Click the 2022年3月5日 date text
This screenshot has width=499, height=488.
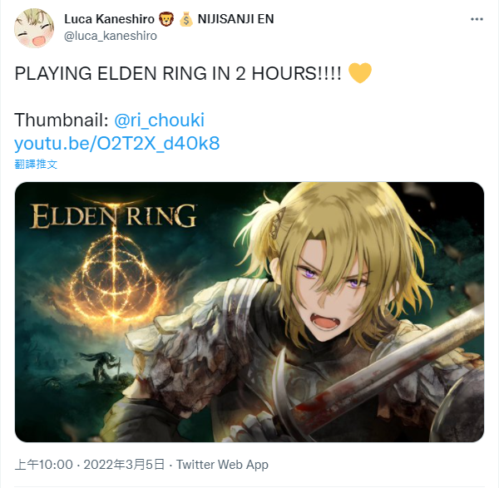tap(124, 465)
